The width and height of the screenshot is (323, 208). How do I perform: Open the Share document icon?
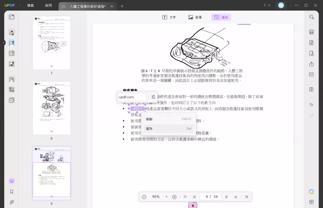coord(311,64)
